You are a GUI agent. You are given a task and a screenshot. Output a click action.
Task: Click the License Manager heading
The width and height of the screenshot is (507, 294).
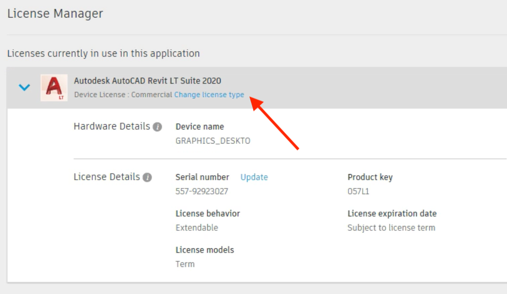point(55,14)
